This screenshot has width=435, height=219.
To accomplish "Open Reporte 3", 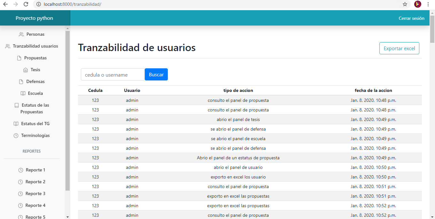I will (35, 193).
